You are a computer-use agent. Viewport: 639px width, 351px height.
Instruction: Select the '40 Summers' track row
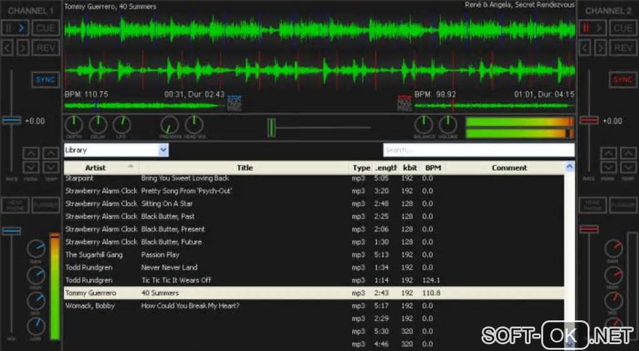pyautogui.click(x=314, y=293)
